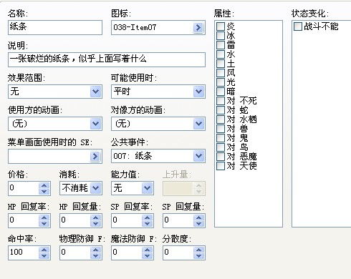Toggle the 对 鬼 attribute checkbox
The width and height of the screenshot is (351, 279).
[221, 138]
